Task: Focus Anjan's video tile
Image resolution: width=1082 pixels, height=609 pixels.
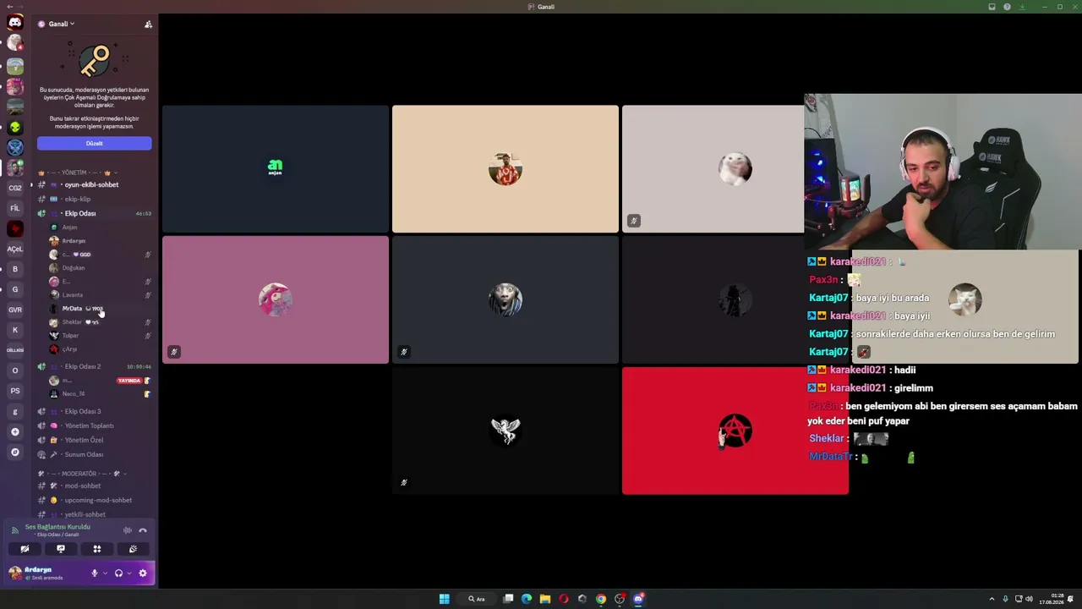Action: tap(276, 168)
